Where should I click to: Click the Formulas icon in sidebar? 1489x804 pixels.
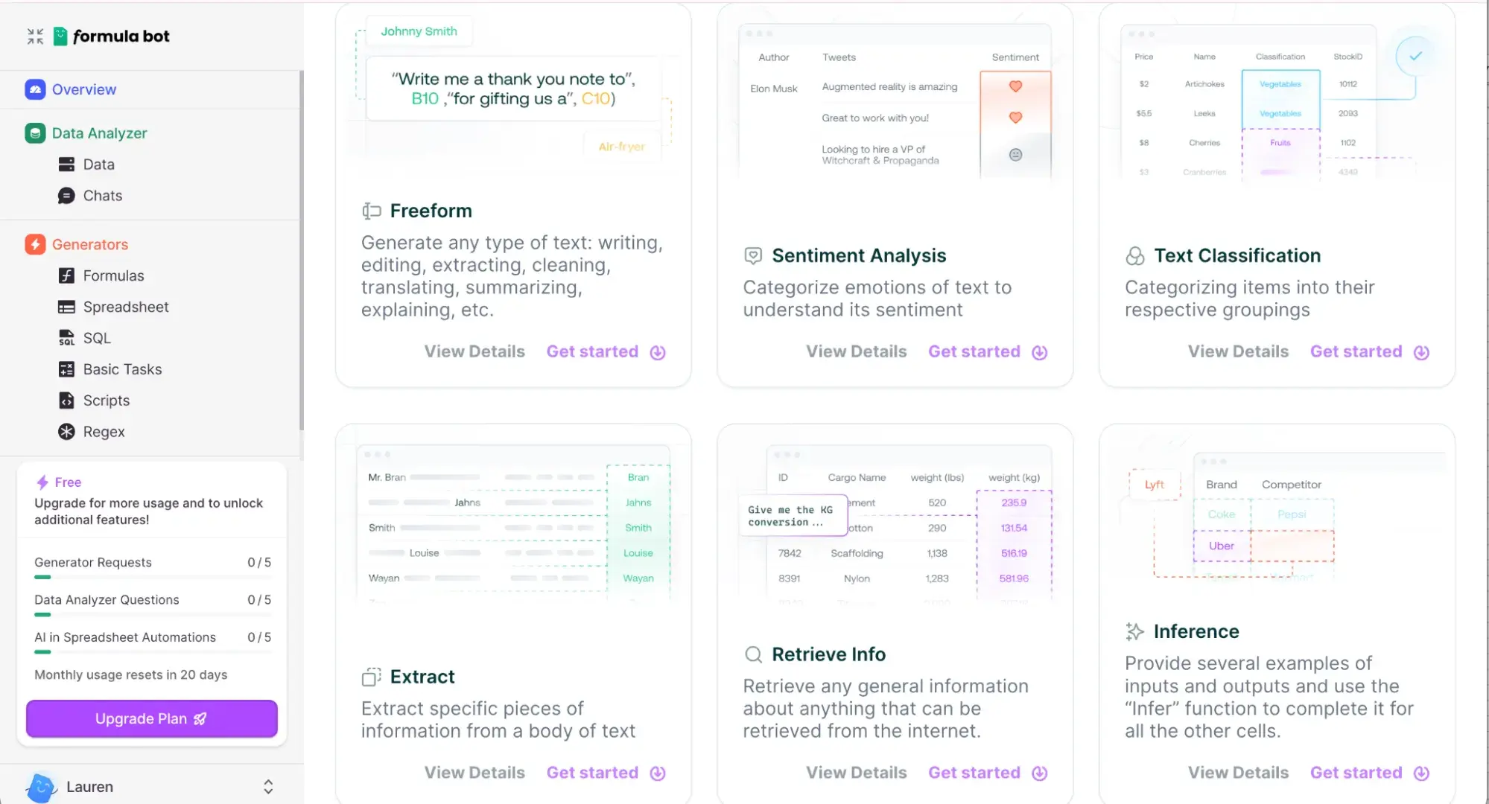pyautogui.click(x=66, y=275)
